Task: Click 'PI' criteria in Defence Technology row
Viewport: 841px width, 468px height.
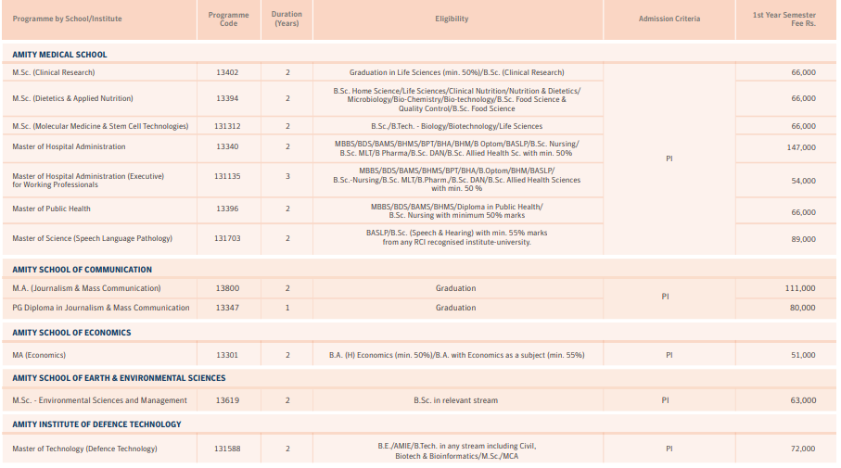Action: click(x=669, y=449)
